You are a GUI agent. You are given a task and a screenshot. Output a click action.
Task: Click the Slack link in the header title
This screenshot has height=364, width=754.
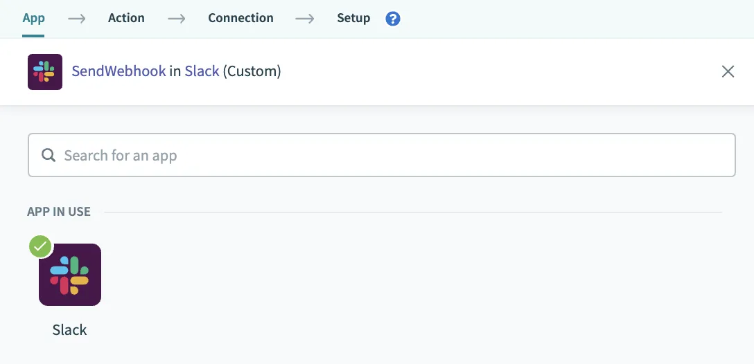pos(202,71)
